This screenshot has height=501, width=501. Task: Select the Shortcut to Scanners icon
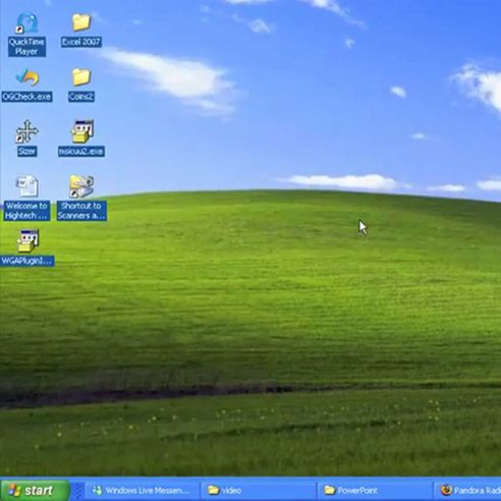click(x=82, y=186)
